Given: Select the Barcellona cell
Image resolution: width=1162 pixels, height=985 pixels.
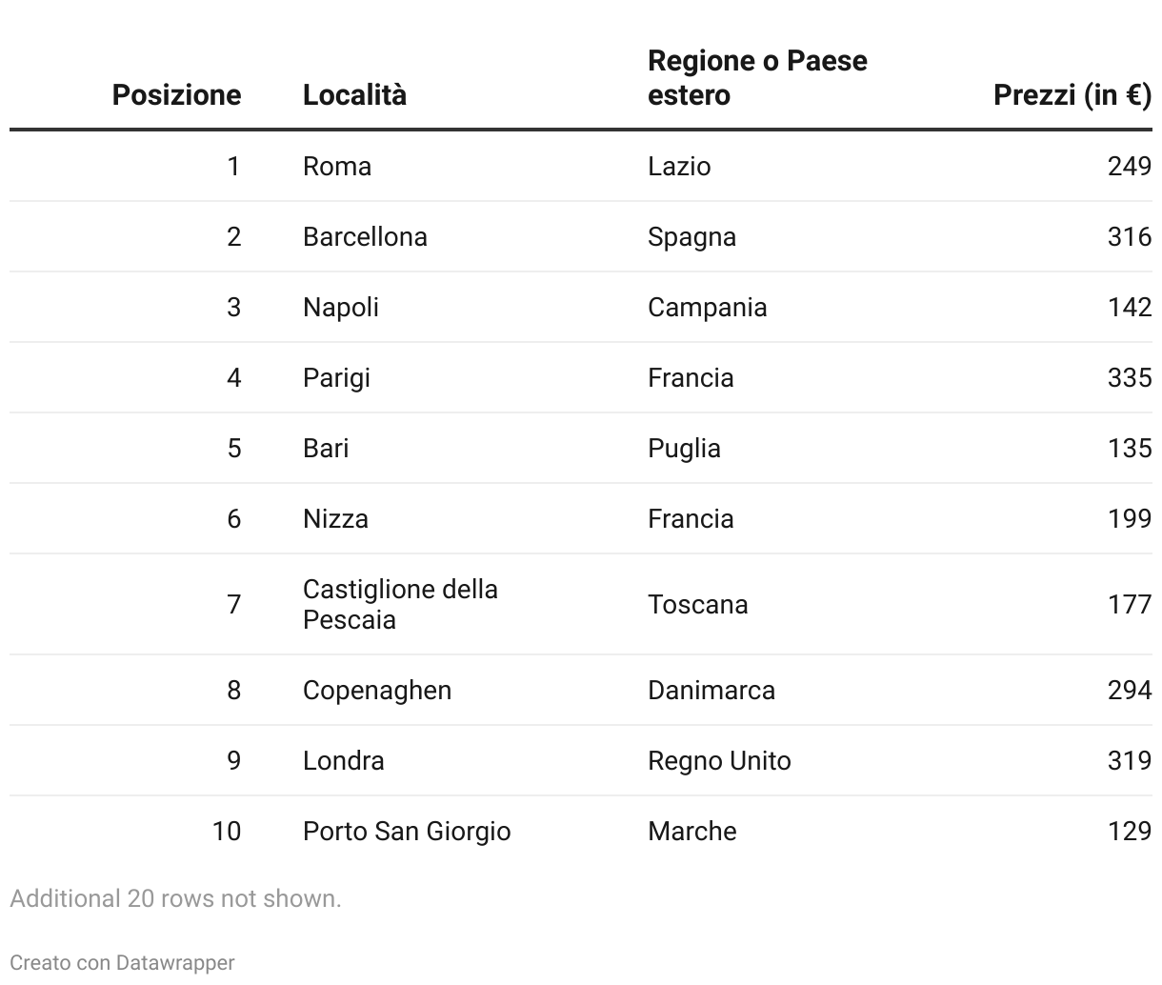Looking at the screenshot, I should (365, 237).
